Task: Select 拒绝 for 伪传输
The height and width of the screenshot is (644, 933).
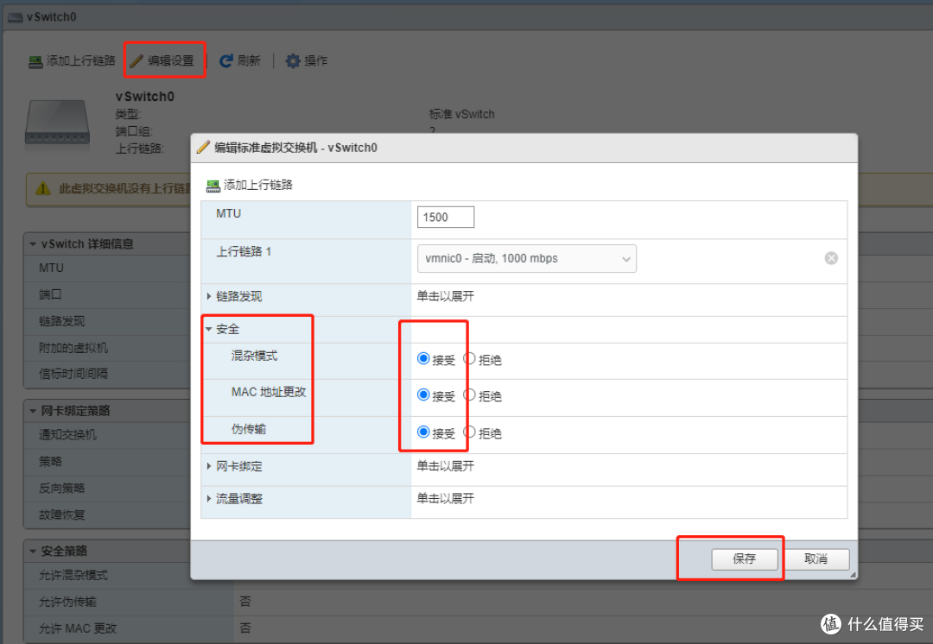Action: pyautogui.click(x=469, y=432)
